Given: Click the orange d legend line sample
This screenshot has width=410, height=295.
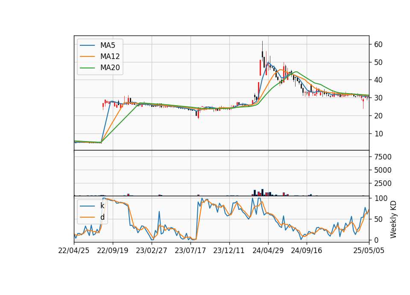Looking at the screenshot, I should click(87, 217).
